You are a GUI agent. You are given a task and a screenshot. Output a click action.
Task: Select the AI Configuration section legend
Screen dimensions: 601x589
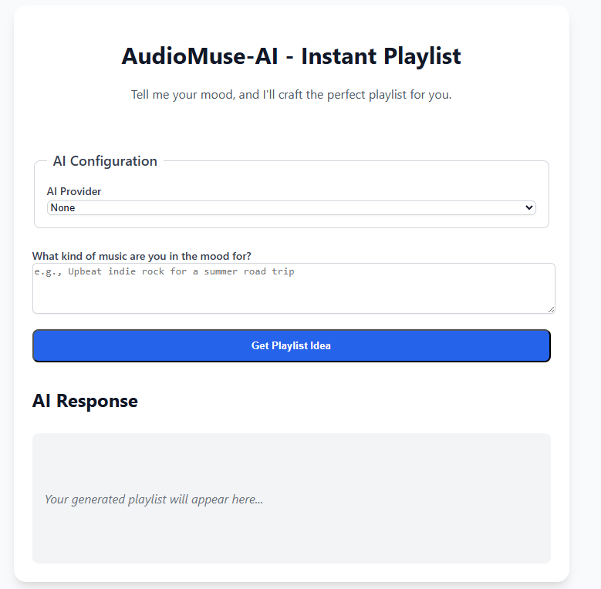tap(105, 161)
